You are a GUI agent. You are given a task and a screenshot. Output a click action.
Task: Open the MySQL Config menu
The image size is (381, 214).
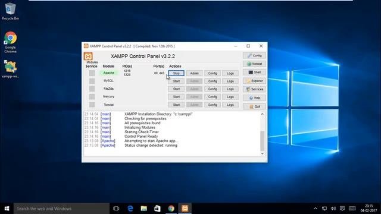click(213, 81)
